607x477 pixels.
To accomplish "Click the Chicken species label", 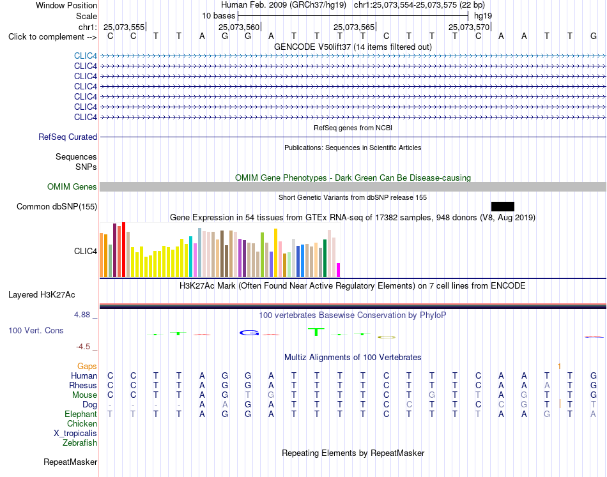I will pos(82,424).
